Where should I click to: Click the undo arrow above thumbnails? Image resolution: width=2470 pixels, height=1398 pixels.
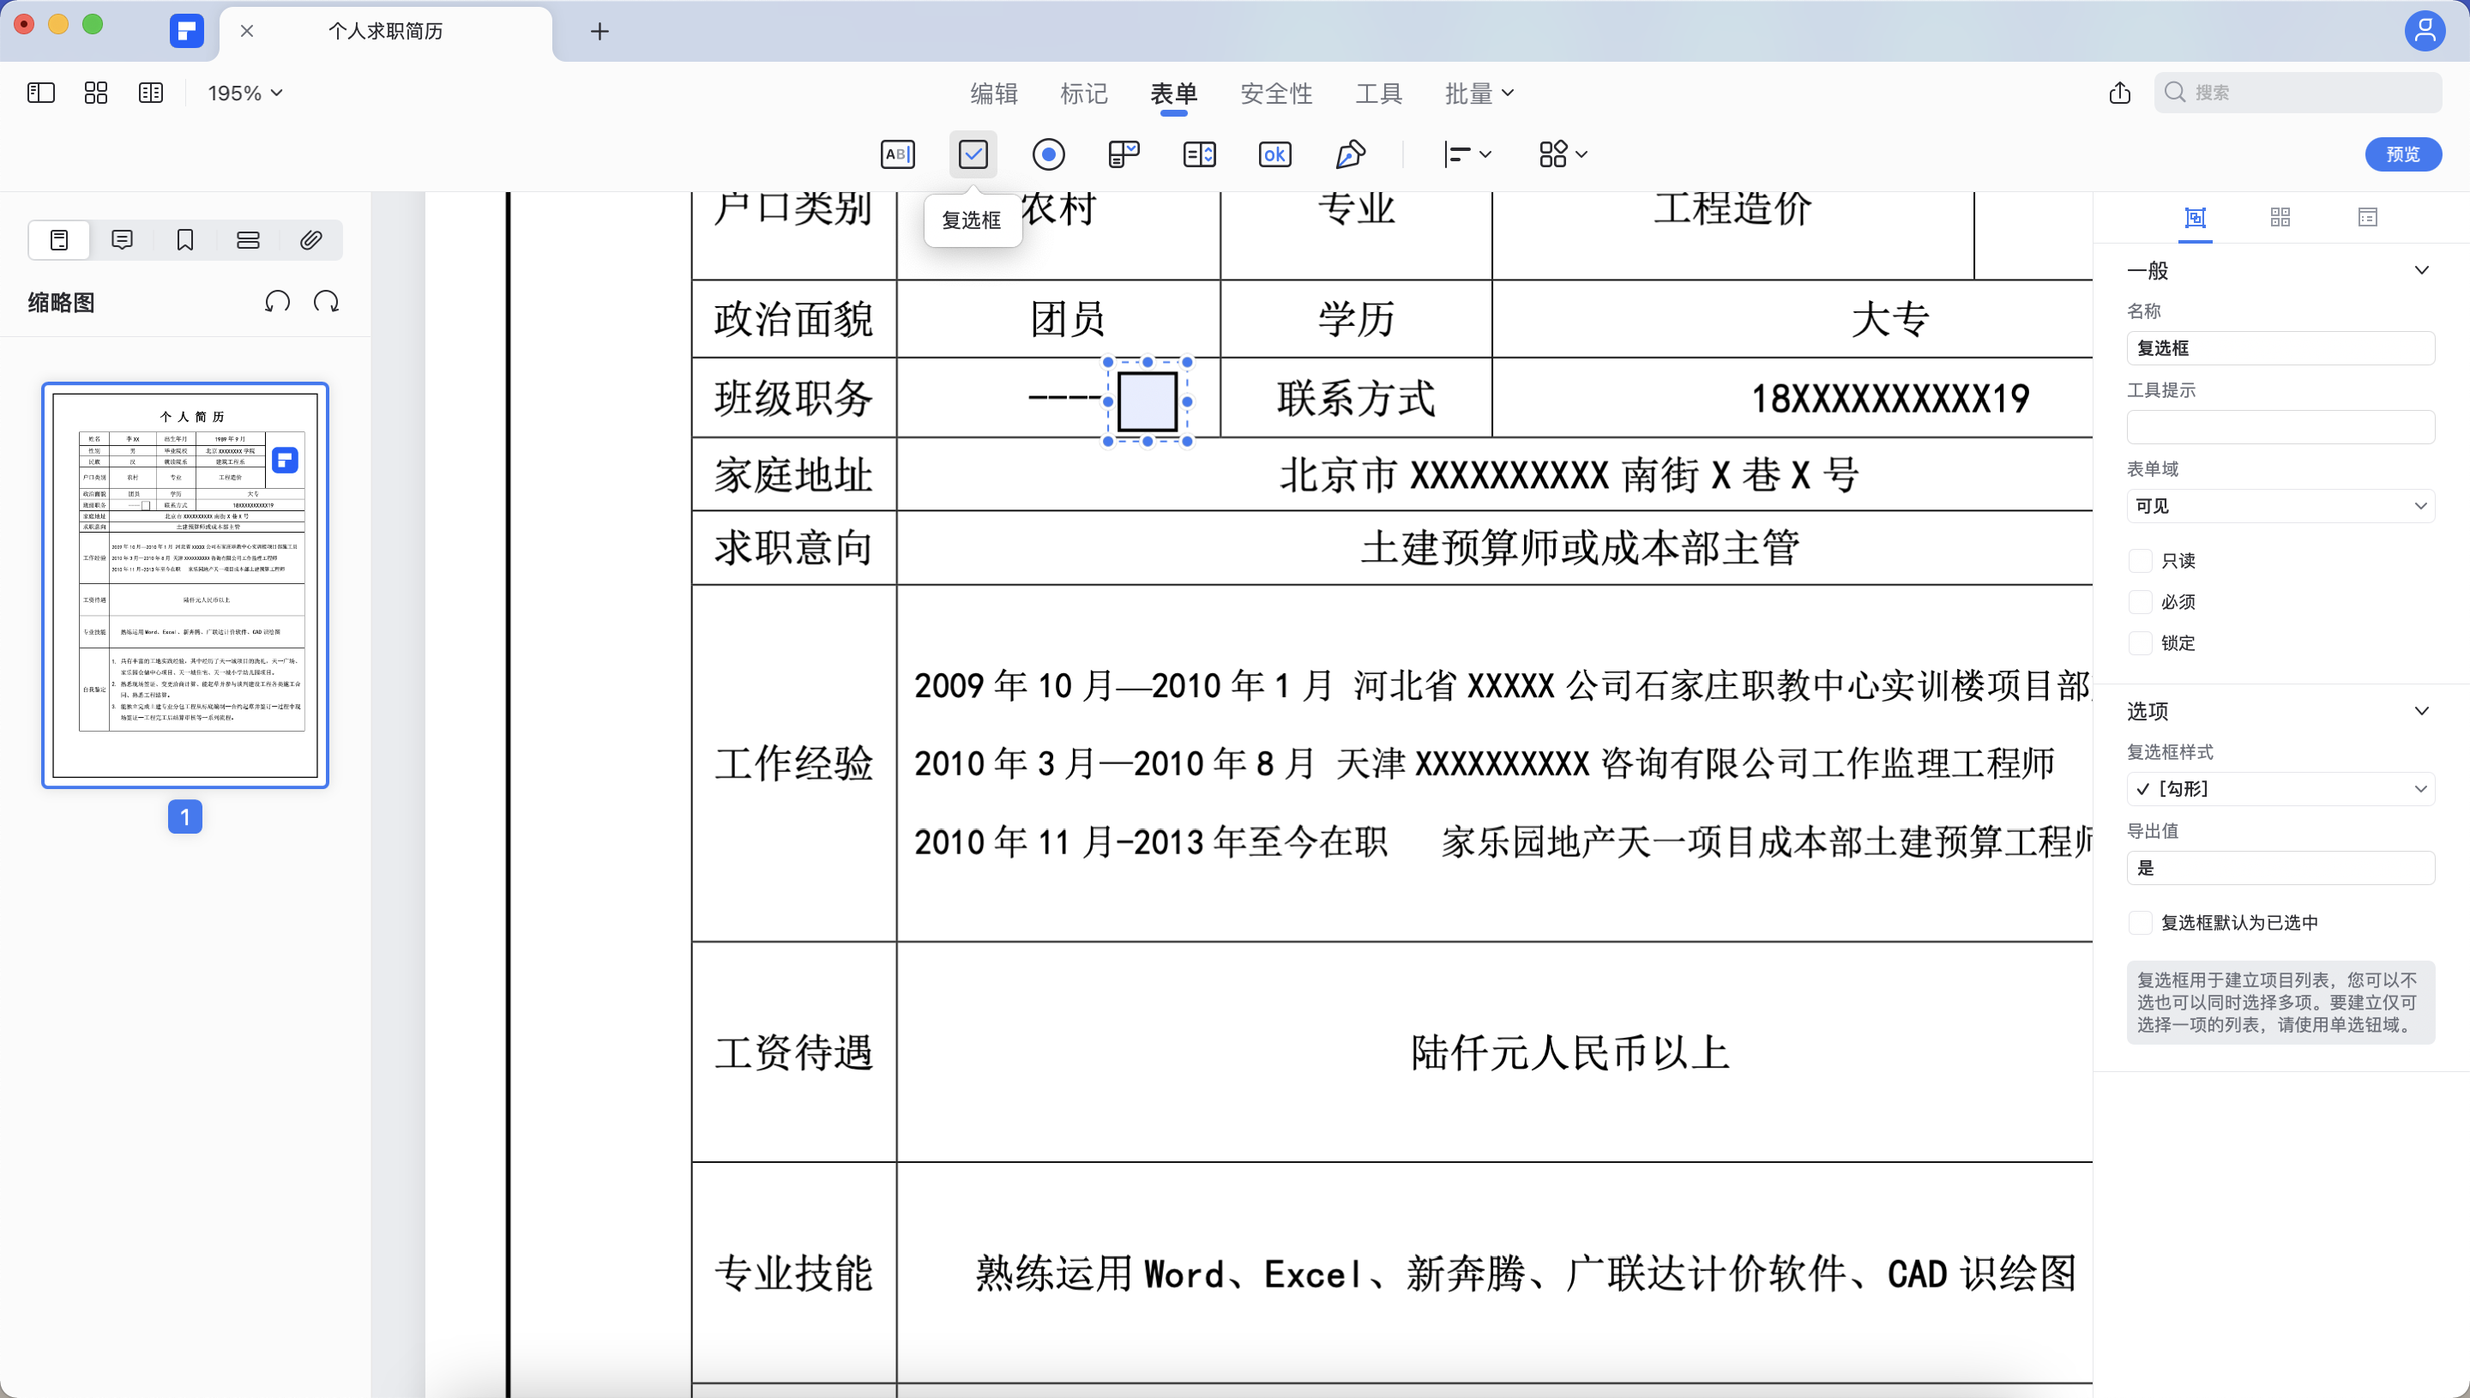pos(277,300)
